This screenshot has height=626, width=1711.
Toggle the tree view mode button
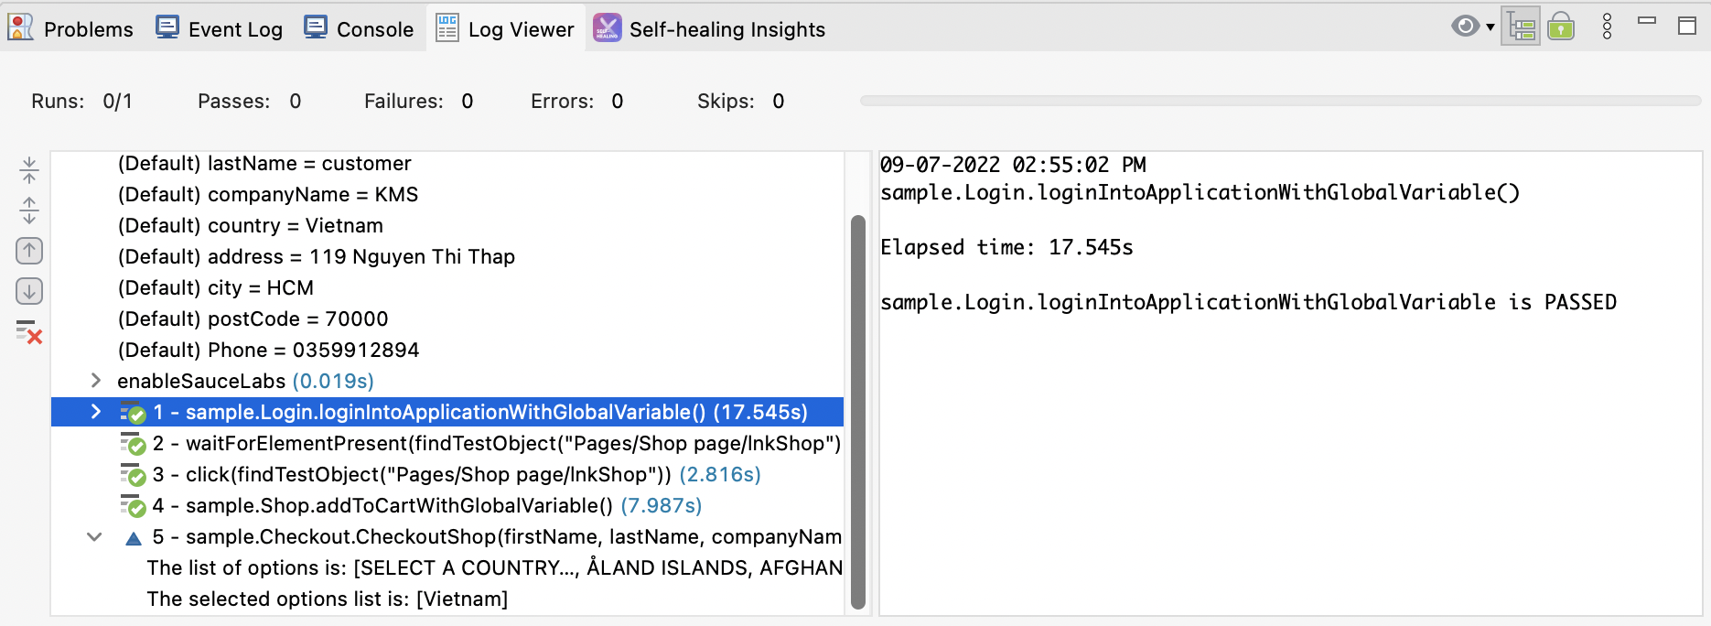click(1521, 27)
